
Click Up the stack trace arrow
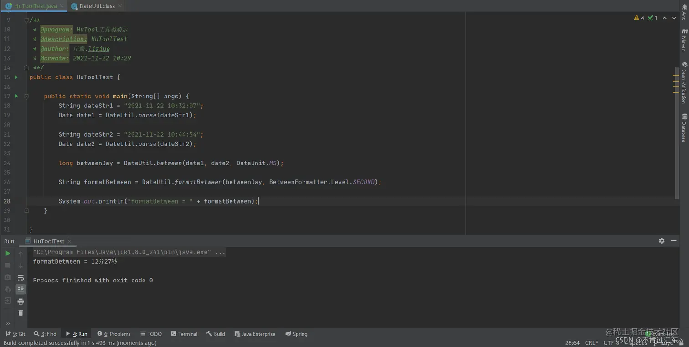(21, 254)
